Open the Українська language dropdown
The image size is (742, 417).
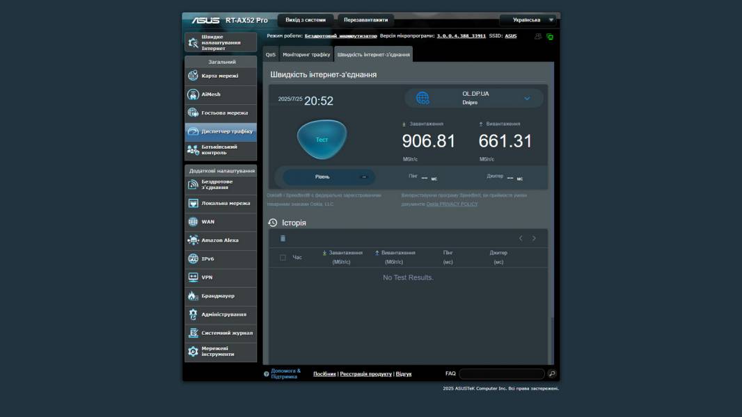tap(529, 20)
